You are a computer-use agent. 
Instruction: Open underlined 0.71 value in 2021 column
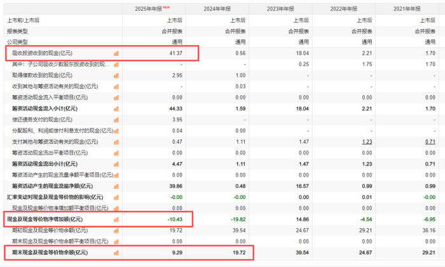click(x=430, y=142)
